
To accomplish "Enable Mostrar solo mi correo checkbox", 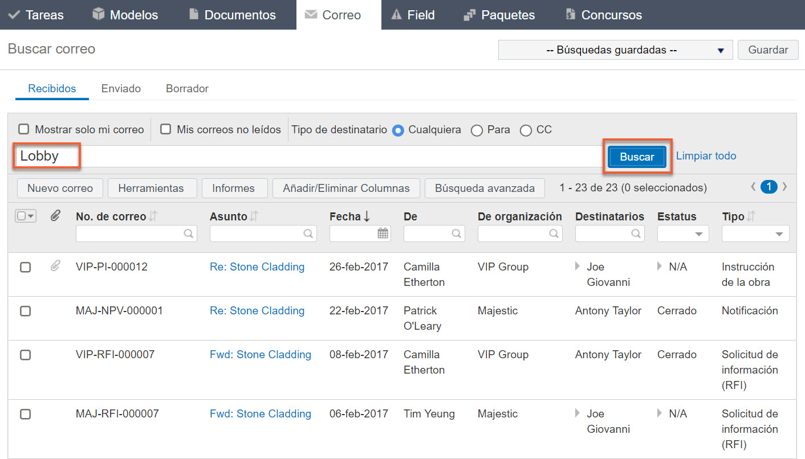I will pyautogui.click(x=23, y=129).
